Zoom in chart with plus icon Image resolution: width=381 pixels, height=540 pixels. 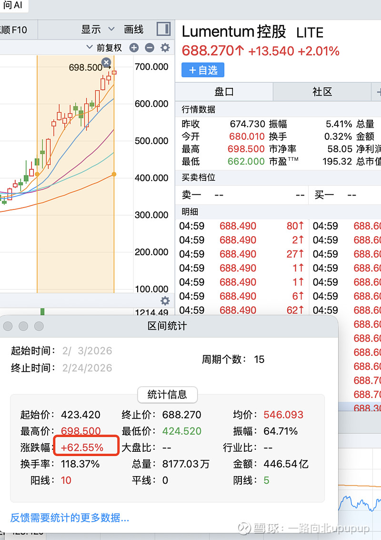pos(134,48)
